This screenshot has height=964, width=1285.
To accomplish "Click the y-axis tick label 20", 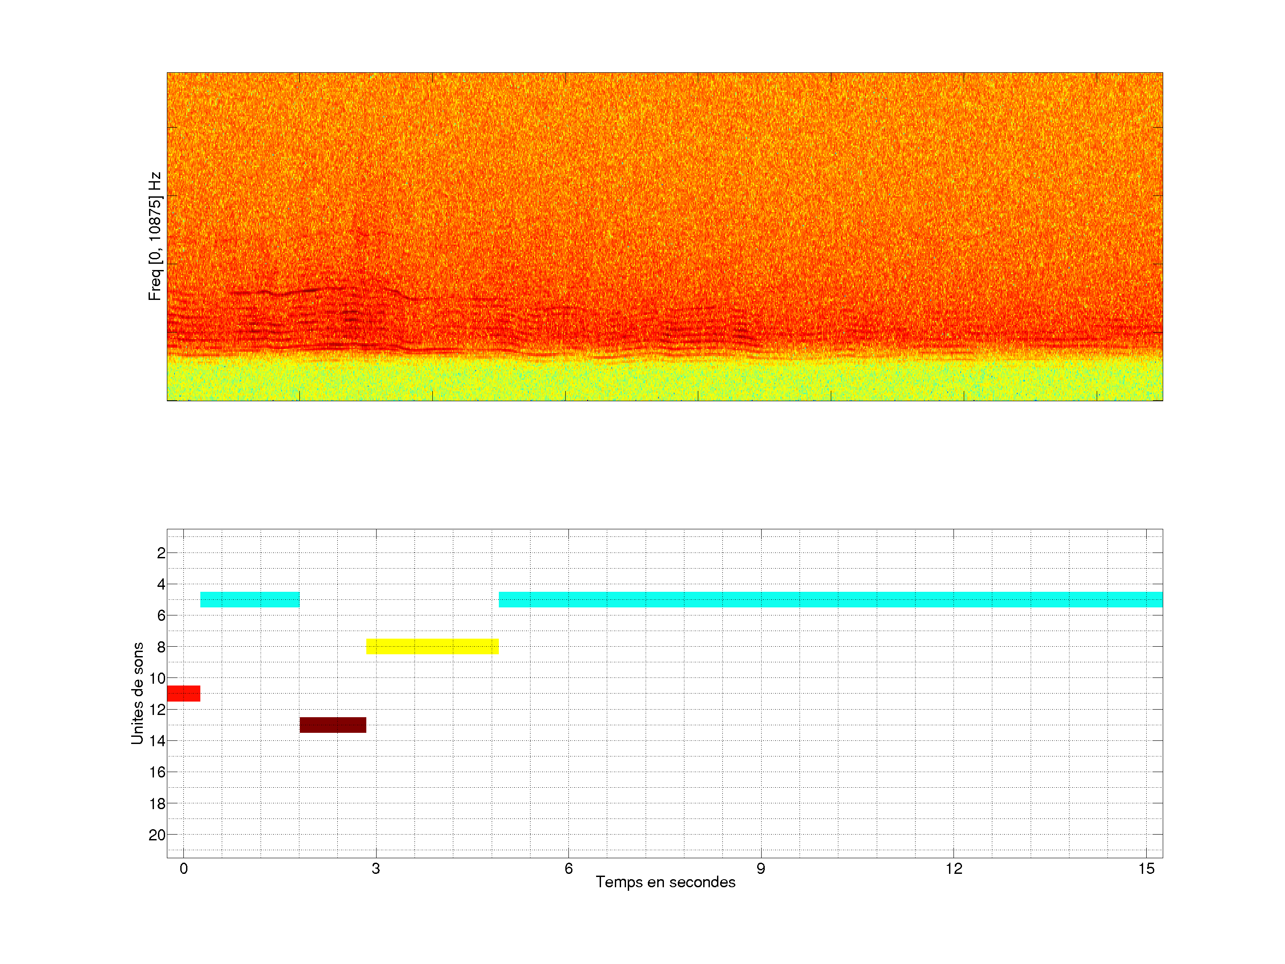I will pyautogui.click(x=157, y=835).
